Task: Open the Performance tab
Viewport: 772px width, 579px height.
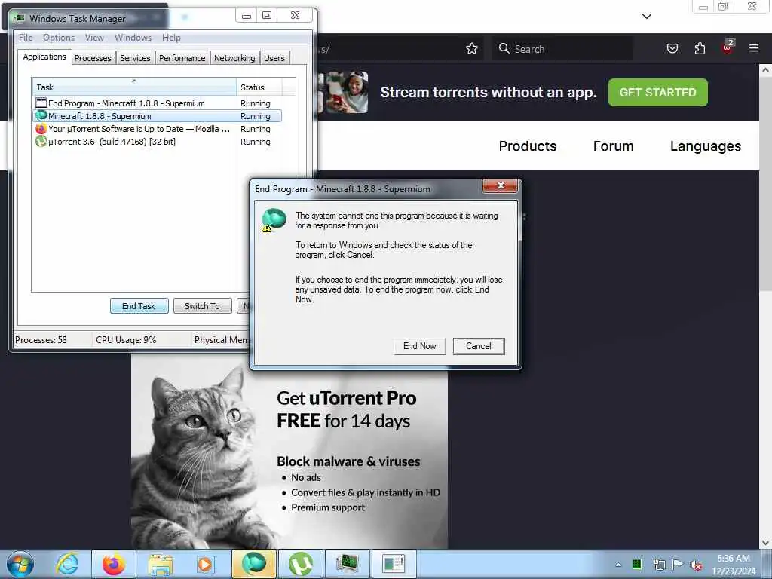Action: pyautogui.click(x=182, y=58)
